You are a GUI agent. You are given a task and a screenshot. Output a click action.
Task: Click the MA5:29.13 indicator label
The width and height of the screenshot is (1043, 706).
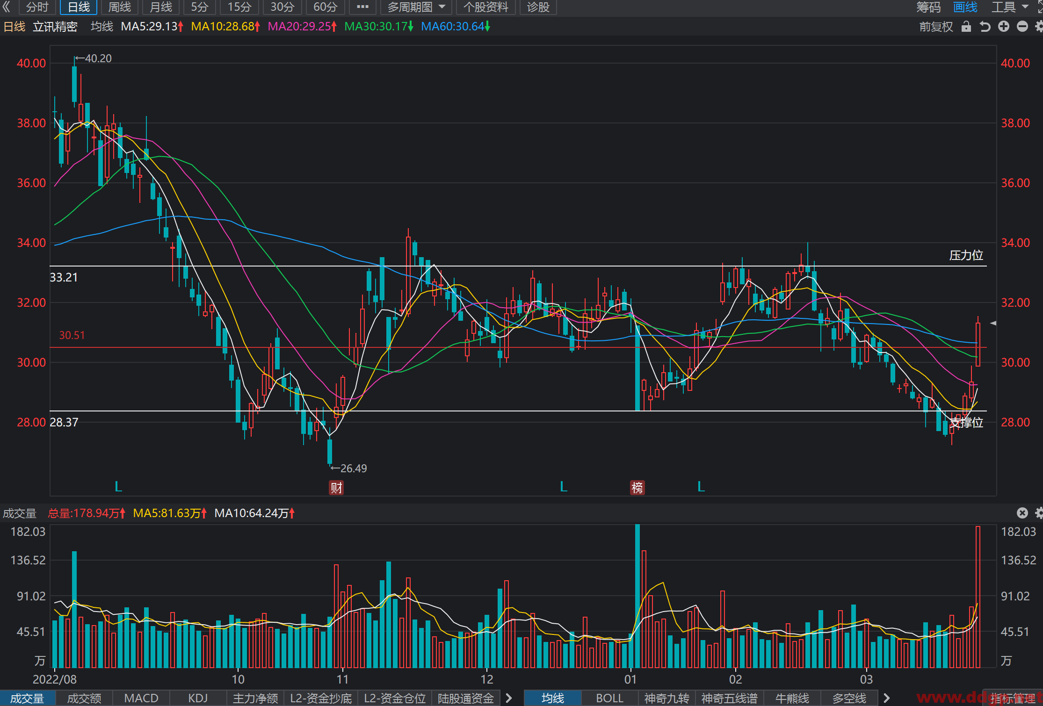[152, 27]
